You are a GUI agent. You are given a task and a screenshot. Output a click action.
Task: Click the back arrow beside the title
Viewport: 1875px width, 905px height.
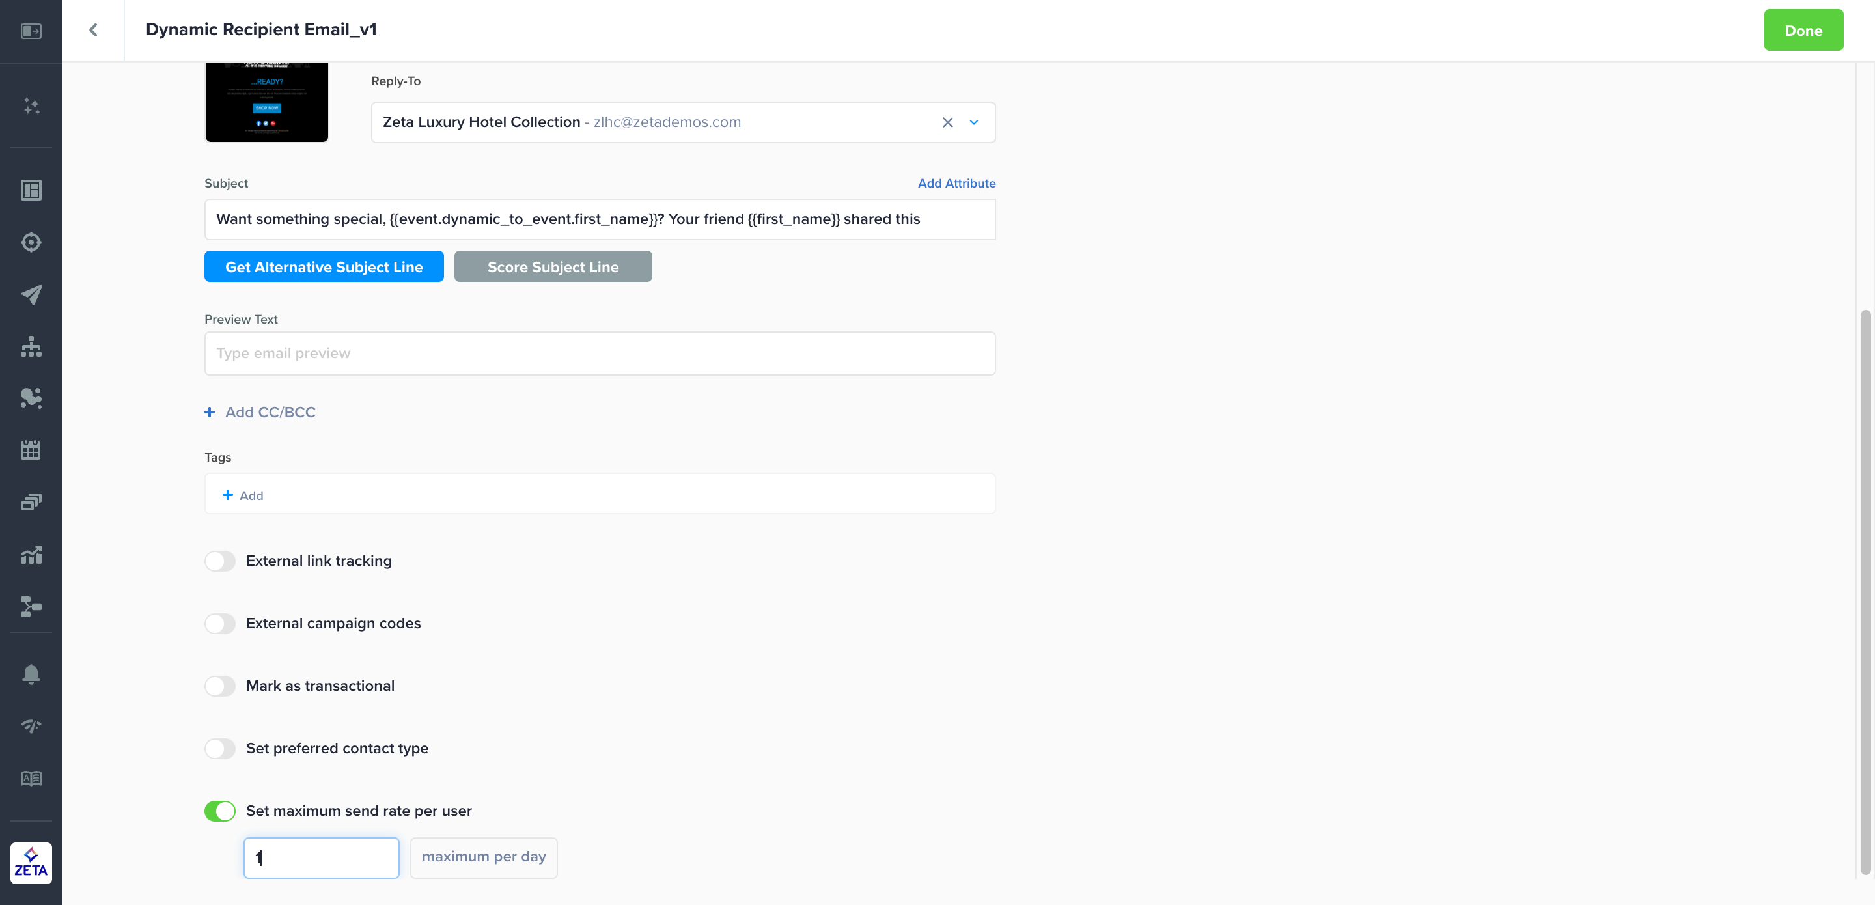[x=93, y=30]
